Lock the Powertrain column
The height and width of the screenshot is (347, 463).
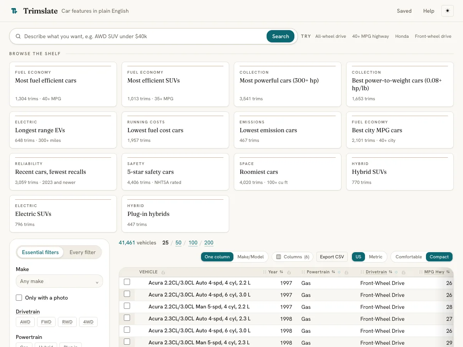(346, 272)
